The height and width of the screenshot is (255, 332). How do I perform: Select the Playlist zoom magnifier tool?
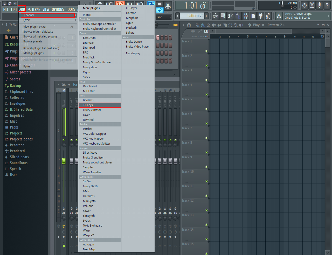[236, 25]
